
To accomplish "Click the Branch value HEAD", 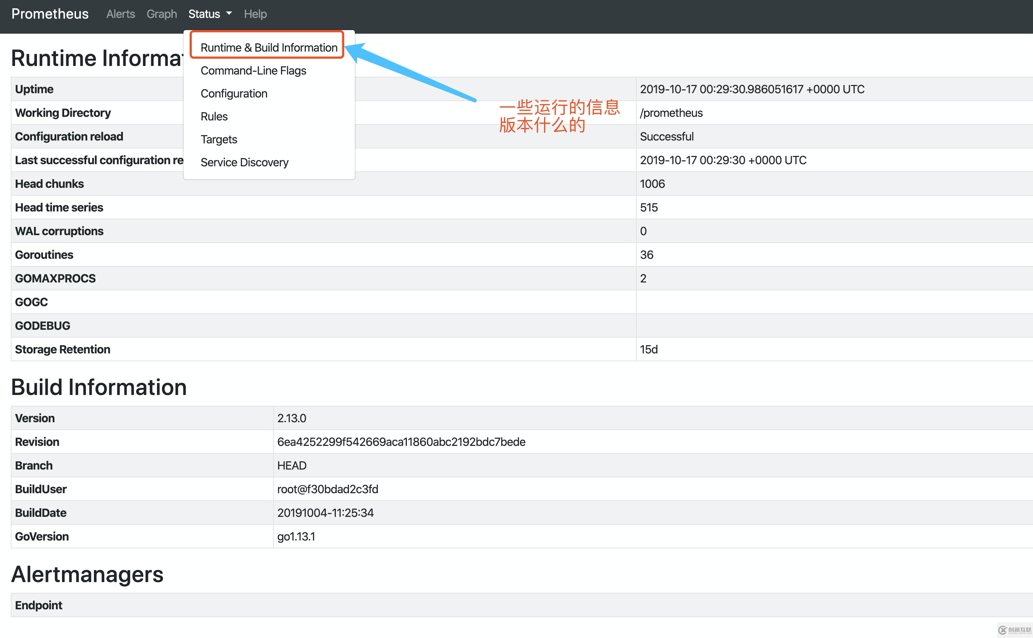I will [292, 465].
